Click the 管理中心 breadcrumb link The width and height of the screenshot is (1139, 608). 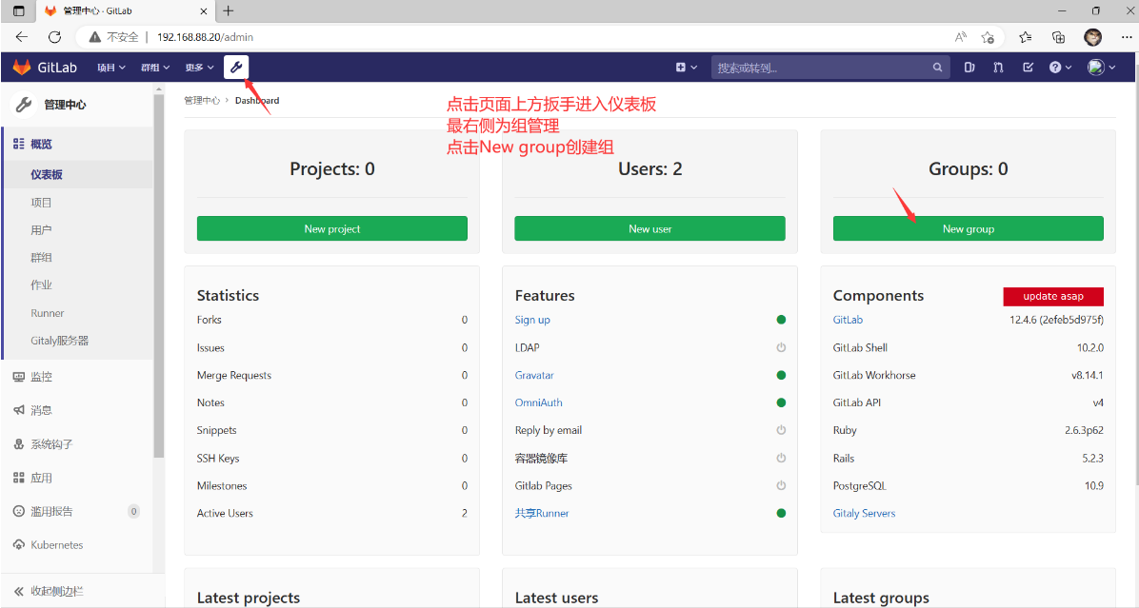click(201, 100)
